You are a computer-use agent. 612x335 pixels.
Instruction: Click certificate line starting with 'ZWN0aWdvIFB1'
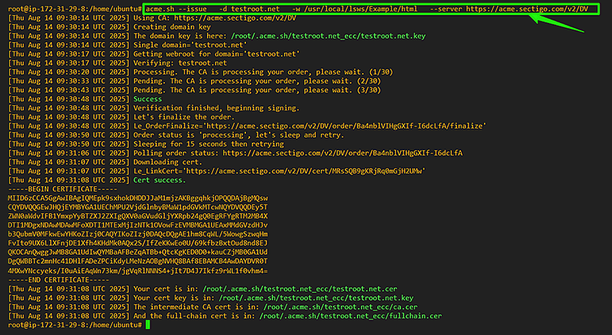[x=138, y=216]
